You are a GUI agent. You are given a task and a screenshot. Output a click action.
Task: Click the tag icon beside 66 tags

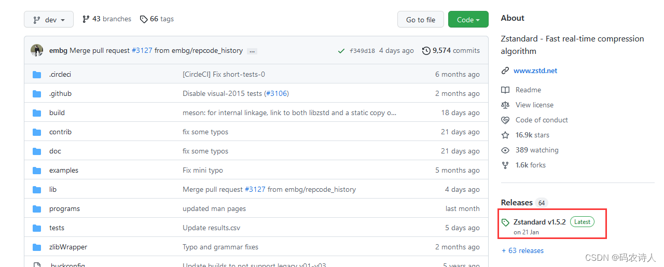[x=144, y=19]
